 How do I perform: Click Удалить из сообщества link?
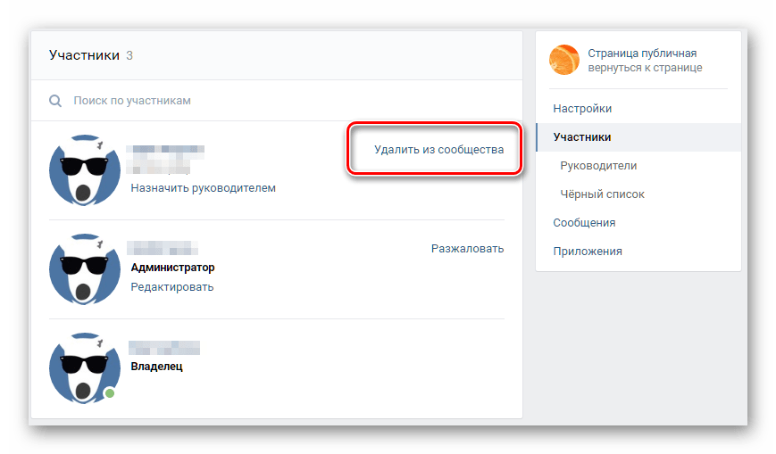438,150
